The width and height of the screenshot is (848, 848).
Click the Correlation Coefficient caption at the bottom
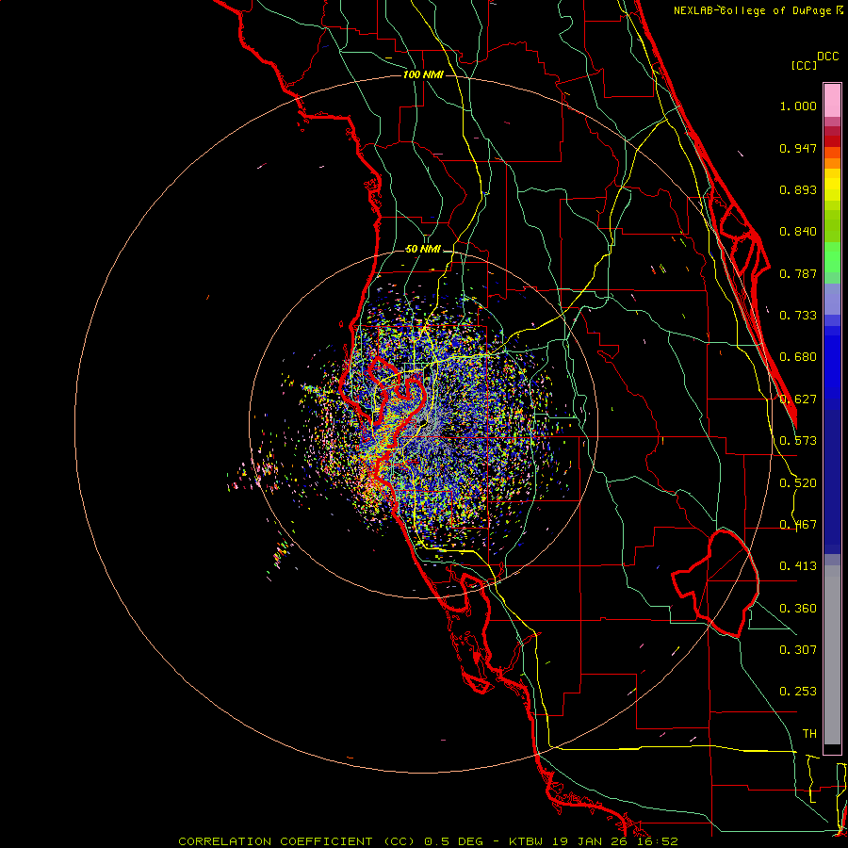(x=428, y=841)
